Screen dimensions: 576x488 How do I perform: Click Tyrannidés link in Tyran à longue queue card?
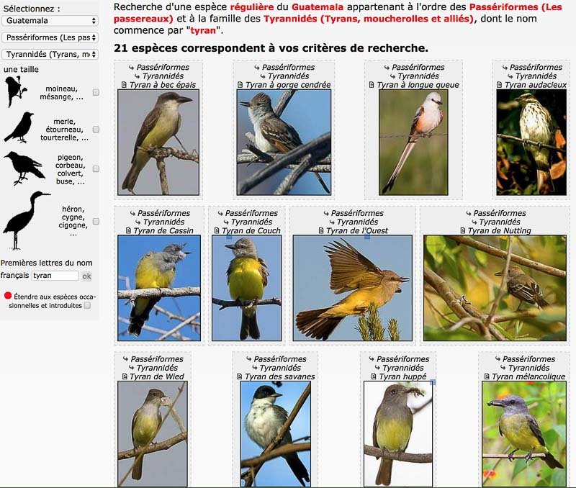tap(418, 76)
